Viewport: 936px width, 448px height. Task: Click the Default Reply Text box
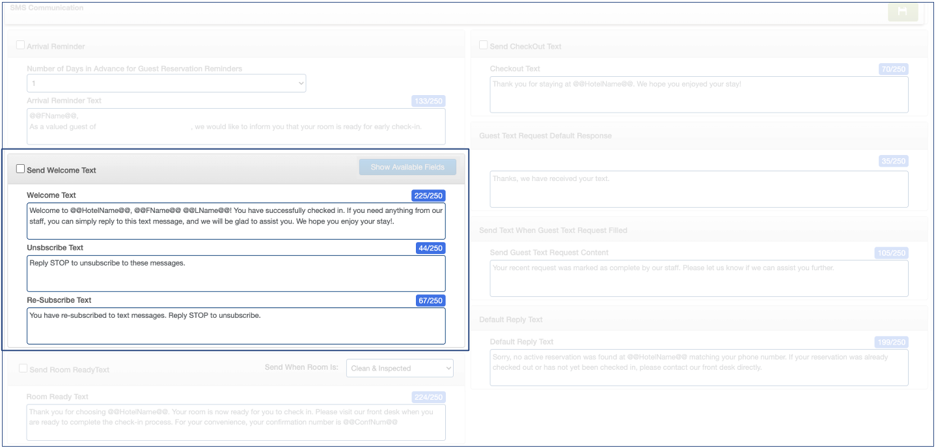(698, 368)
